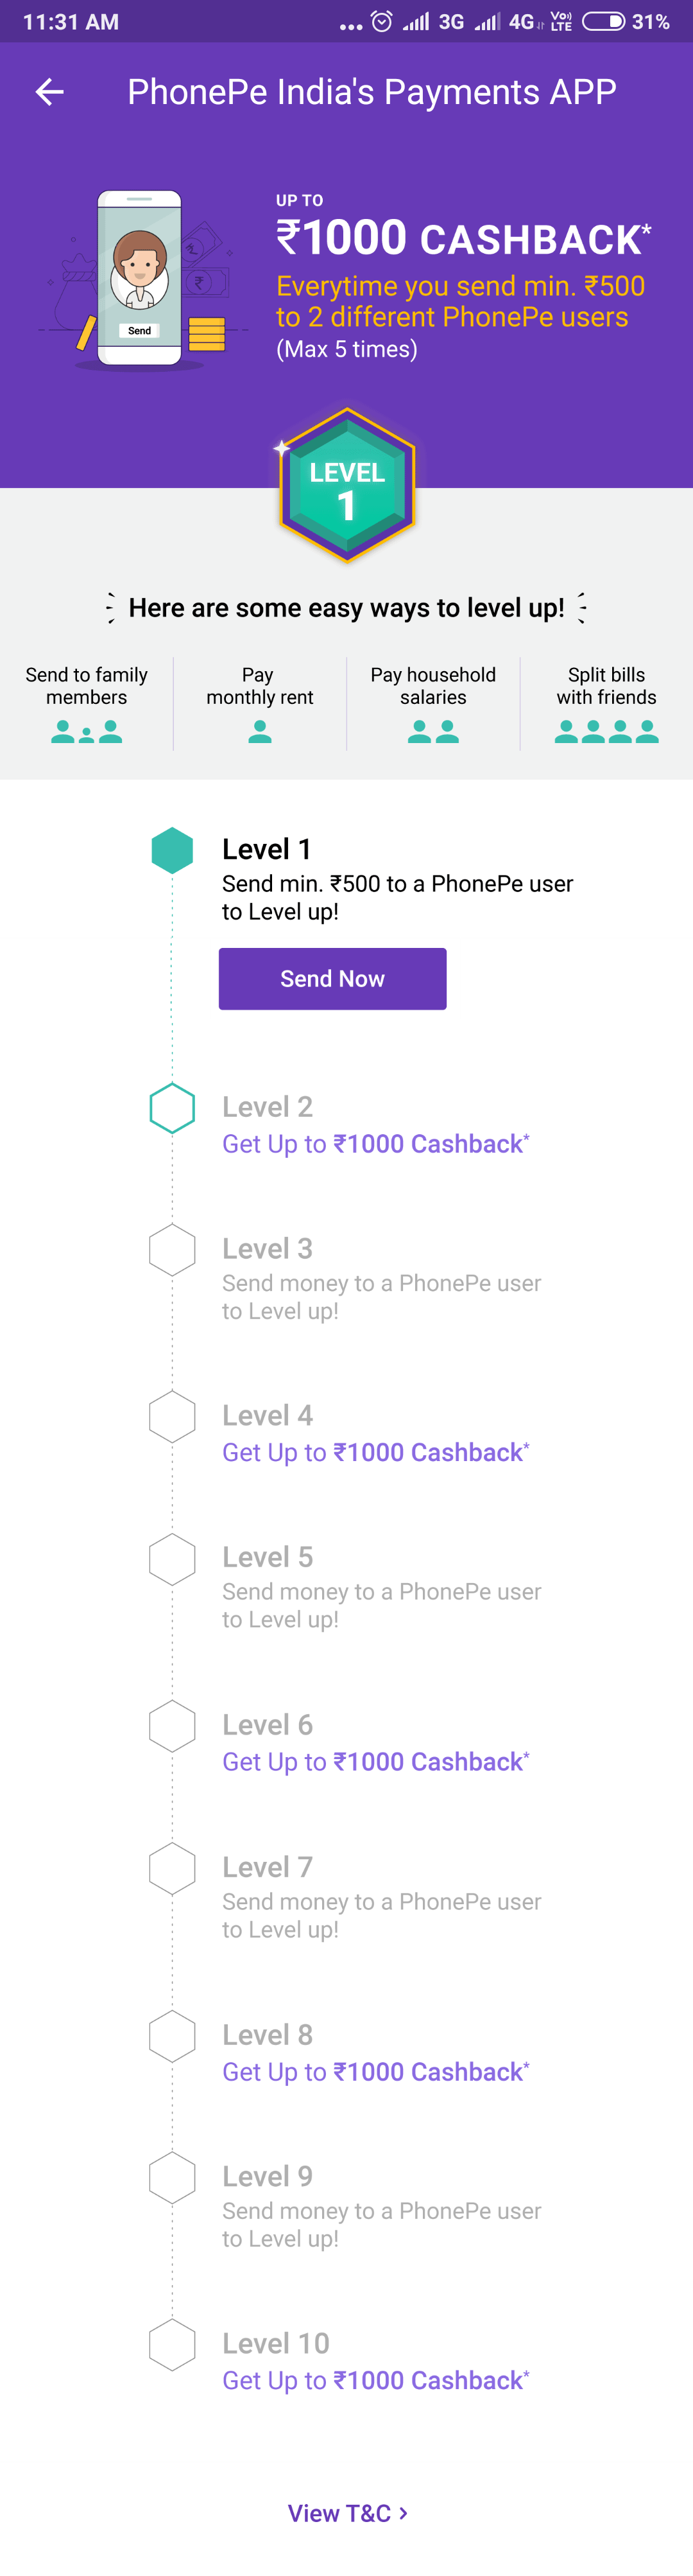This screenshot has height=2576, width=693.
Task: Click the Send Now button
Action: coord(332,978)
